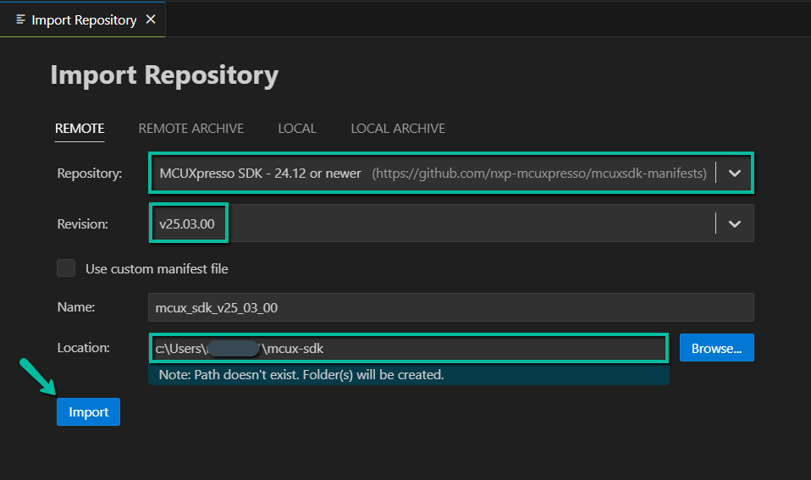811x480 pixels.
Task: Switch to the LOCAL tab
Action: pyautogui.click(x=297, y=129)
